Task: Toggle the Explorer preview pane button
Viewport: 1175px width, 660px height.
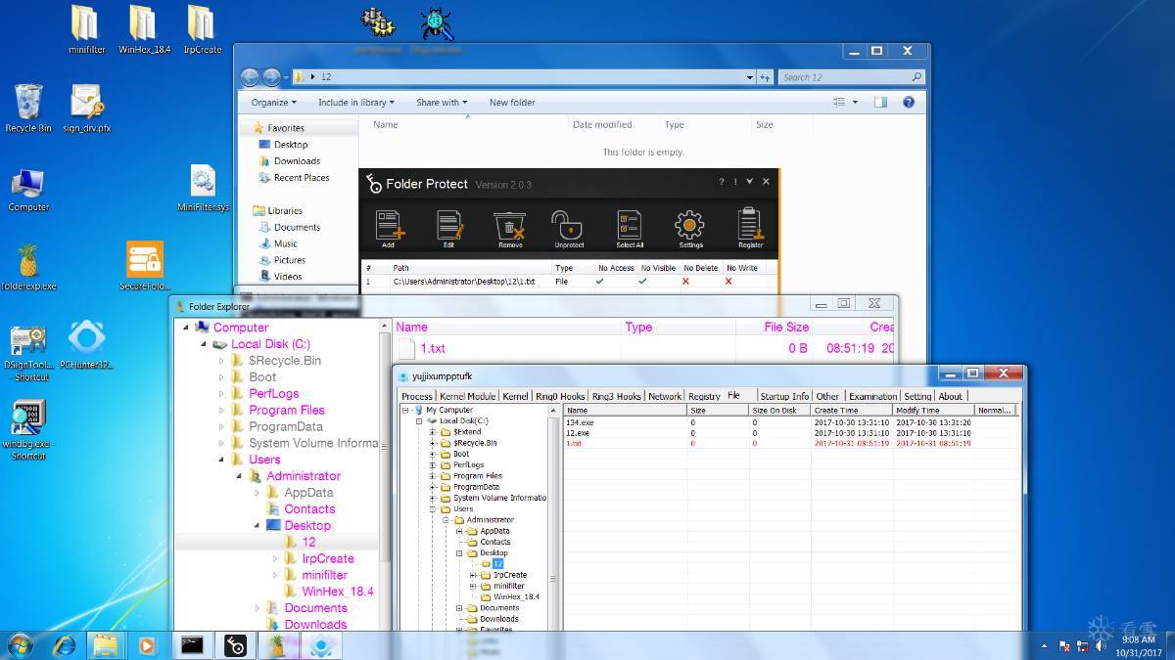Action: tap(880, 102)
